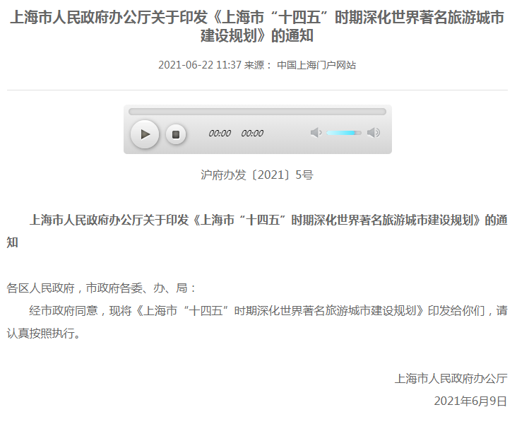
Task: Select the document number 沪府办发〔2021〕5号
Action: coord(257,175)
